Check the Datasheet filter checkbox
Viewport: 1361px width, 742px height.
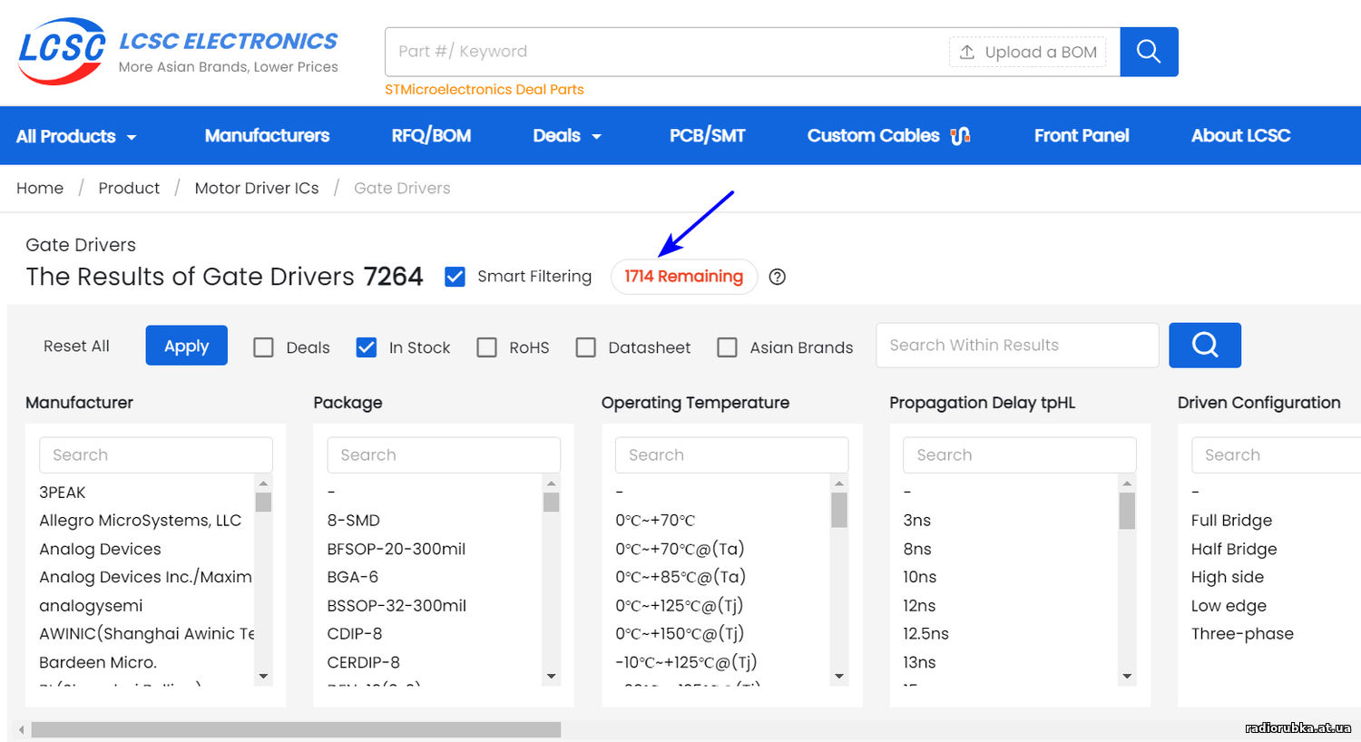(x=586, y=347)
